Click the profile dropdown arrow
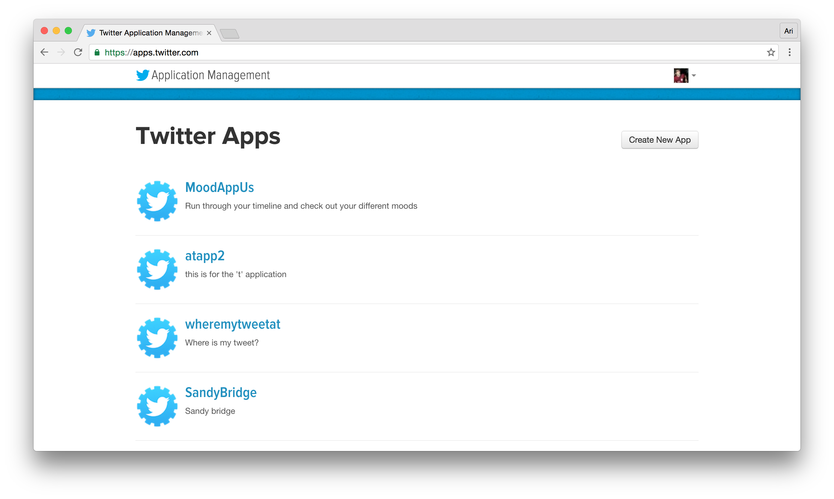 pyautogui.click(x=694, y=76)
